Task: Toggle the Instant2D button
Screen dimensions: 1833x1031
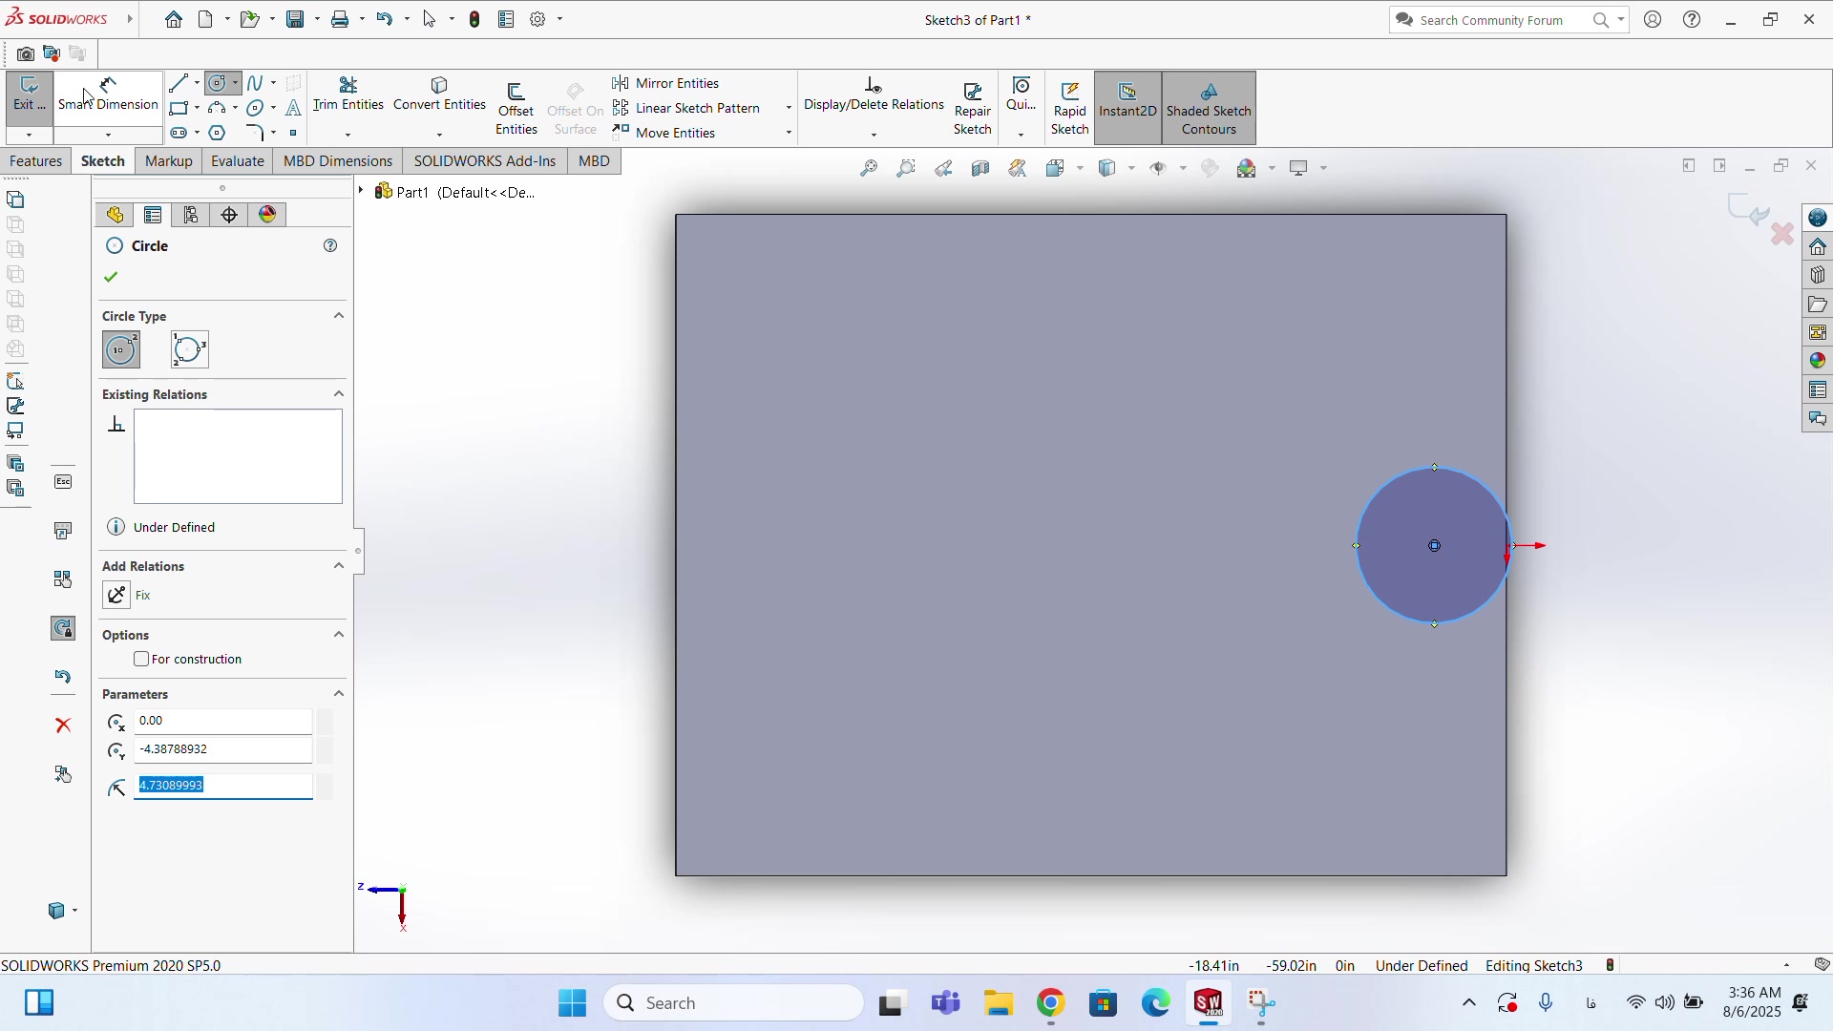Action: click(1127, 109)
